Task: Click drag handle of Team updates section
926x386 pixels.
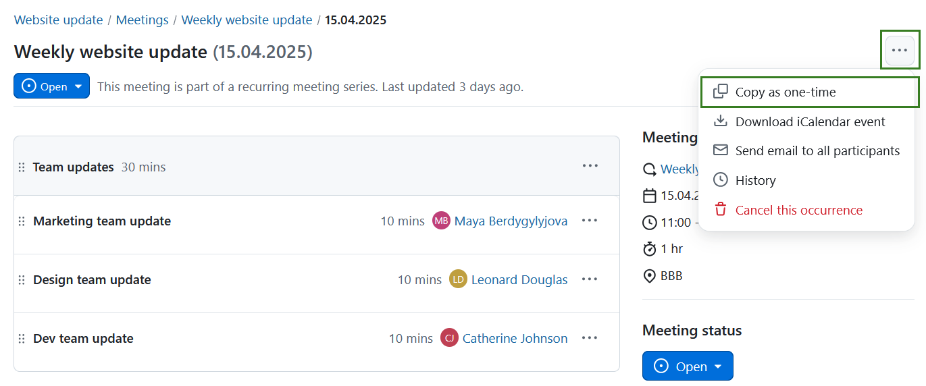Action: (x=22, y=167)
